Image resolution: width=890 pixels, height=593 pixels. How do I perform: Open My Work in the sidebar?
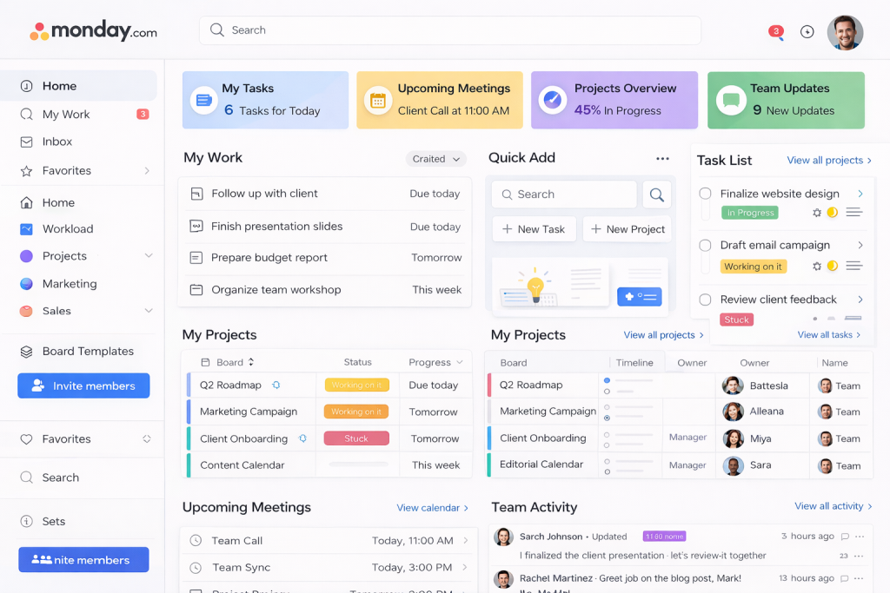pos(66,115)
